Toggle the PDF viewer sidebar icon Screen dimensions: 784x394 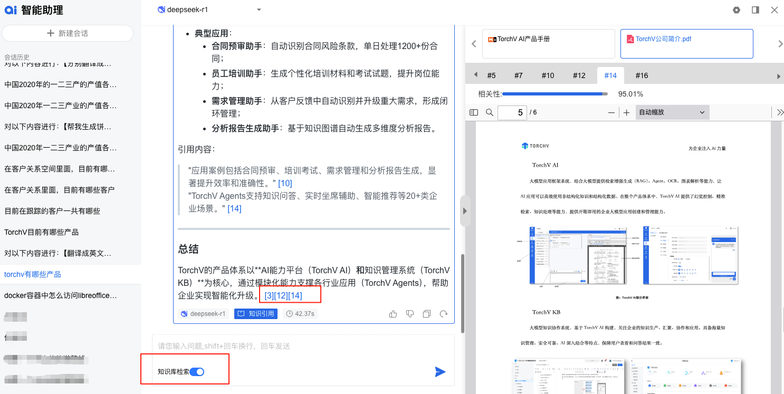click(x=474, y=112)
